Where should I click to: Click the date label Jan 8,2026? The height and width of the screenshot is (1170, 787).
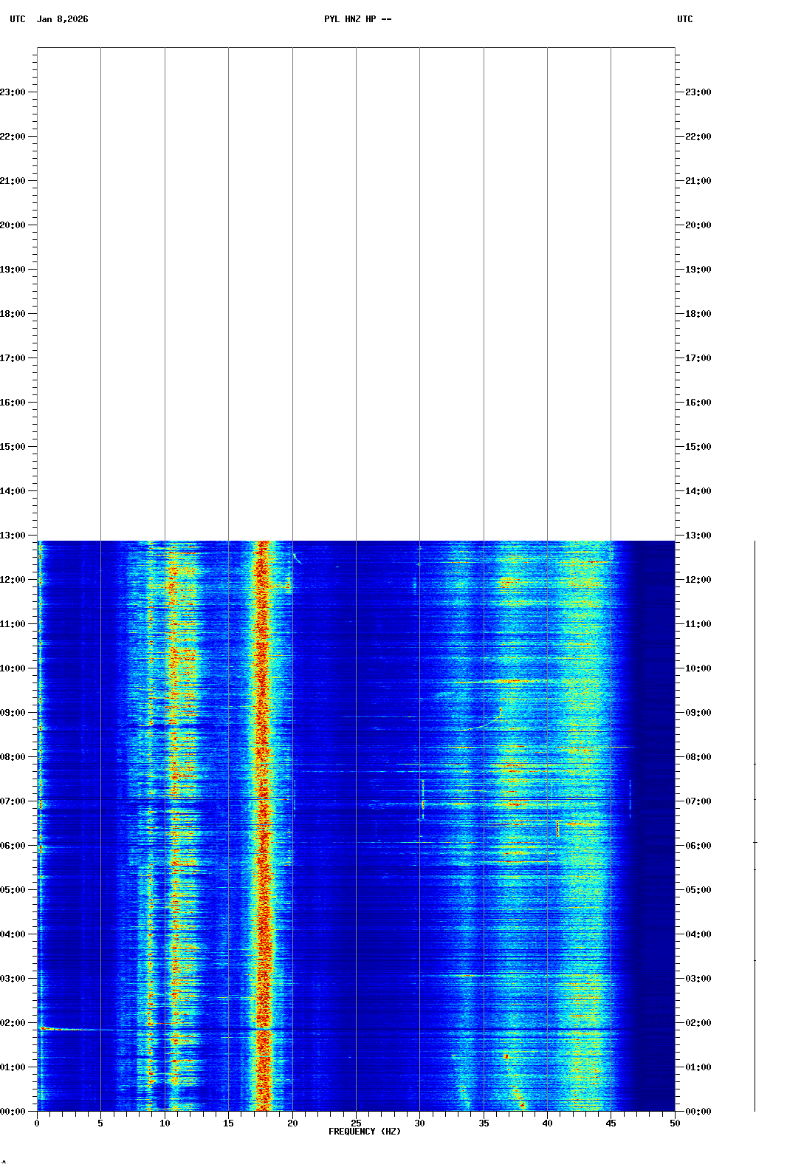pos(63,19)
